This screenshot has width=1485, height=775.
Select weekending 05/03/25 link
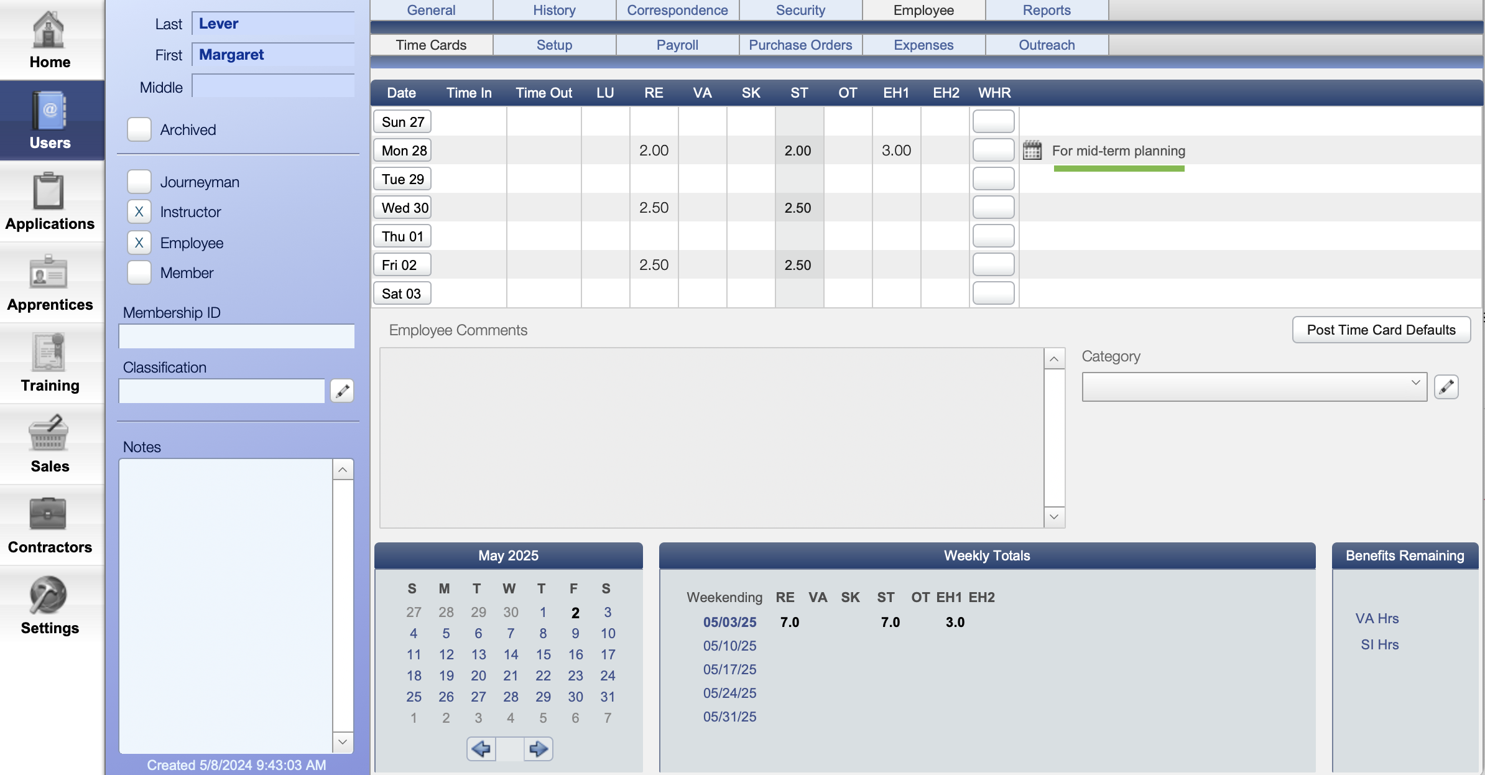pos(730,622)
